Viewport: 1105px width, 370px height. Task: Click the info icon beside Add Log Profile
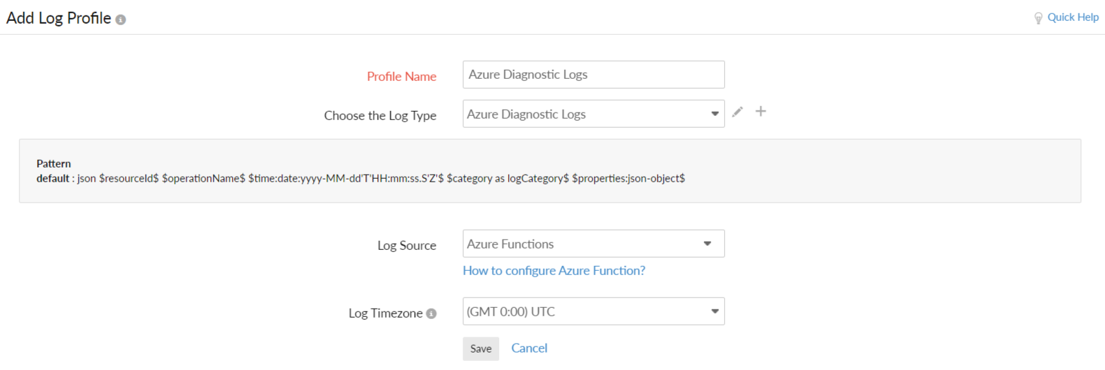[x=121, y=20]
